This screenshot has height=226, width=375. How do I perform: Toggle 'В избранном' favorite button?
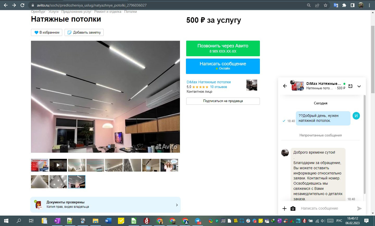(x=47, y=32)
